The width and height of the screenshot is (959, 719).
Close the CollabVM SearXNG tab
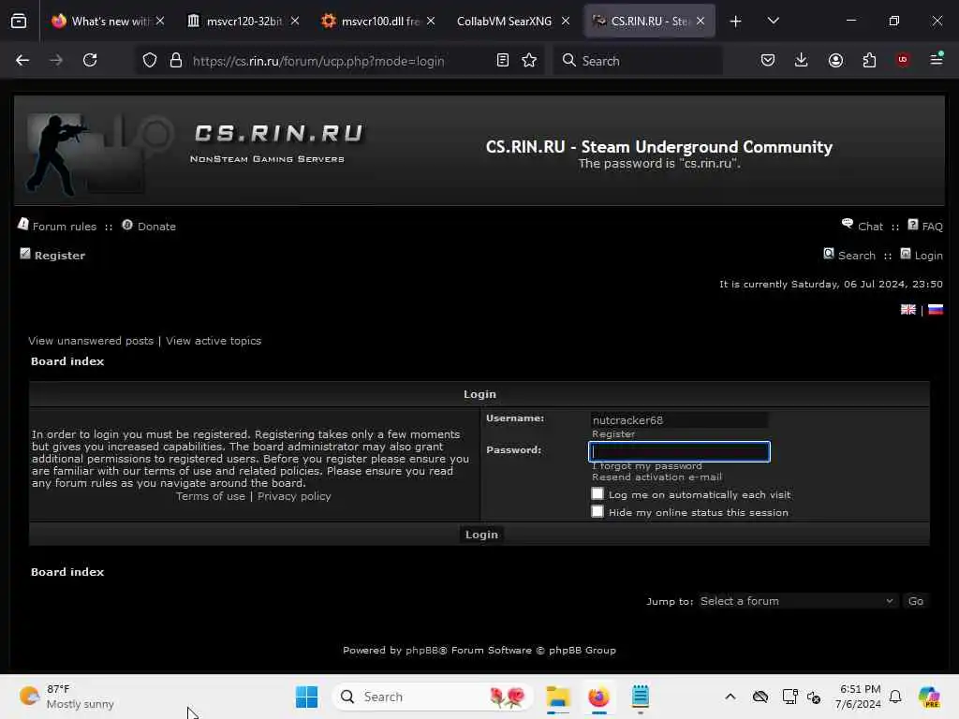click(x=566, y=22)
